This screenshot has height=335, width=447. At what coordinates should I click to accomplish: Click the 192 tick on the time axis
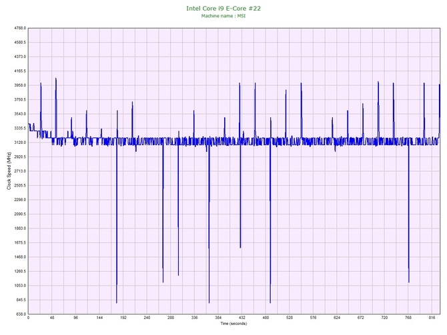[123, 318]
